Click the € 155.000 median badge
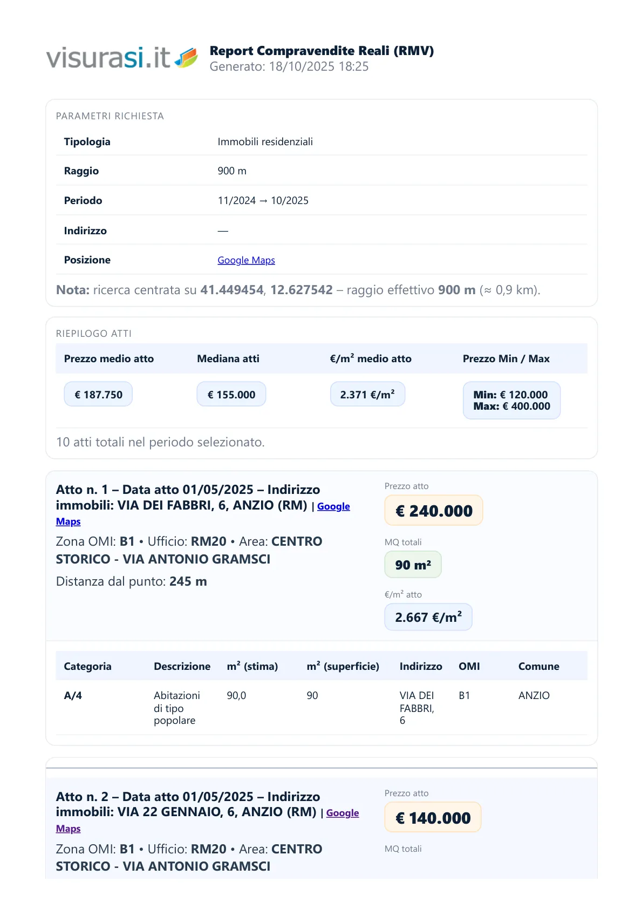Viewport: 642px width, 909px height. pyautogui.click(x=231, y=395)
